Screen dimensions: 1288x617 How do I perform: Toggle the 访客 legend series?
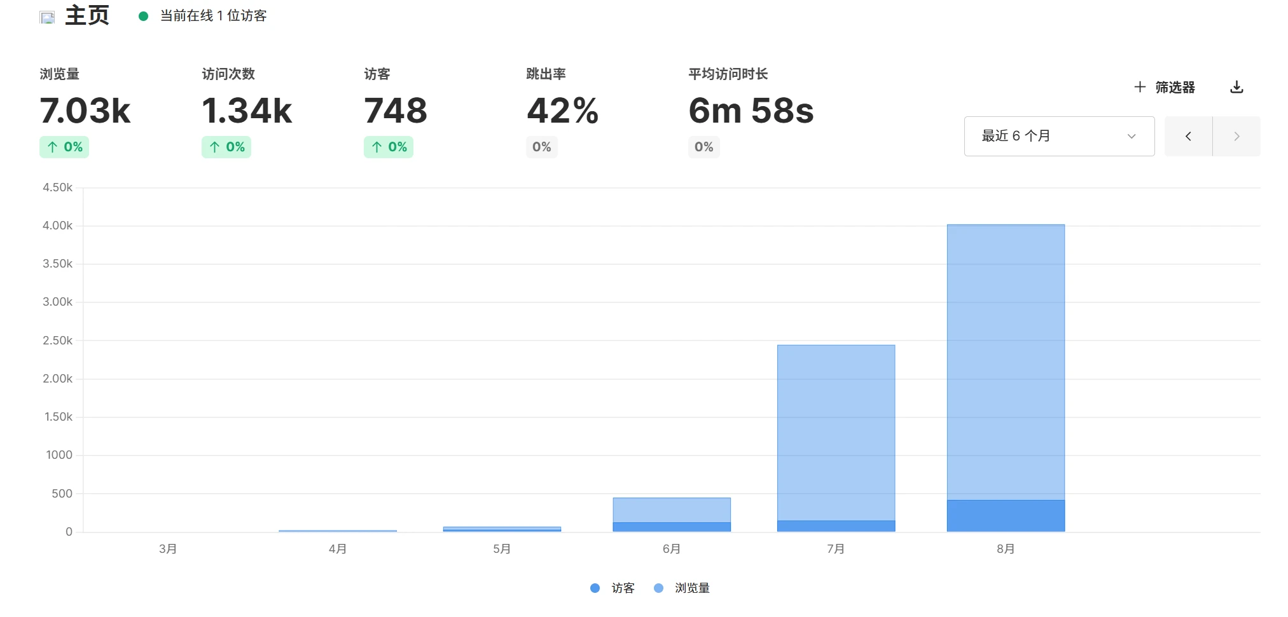pos(613,588)
